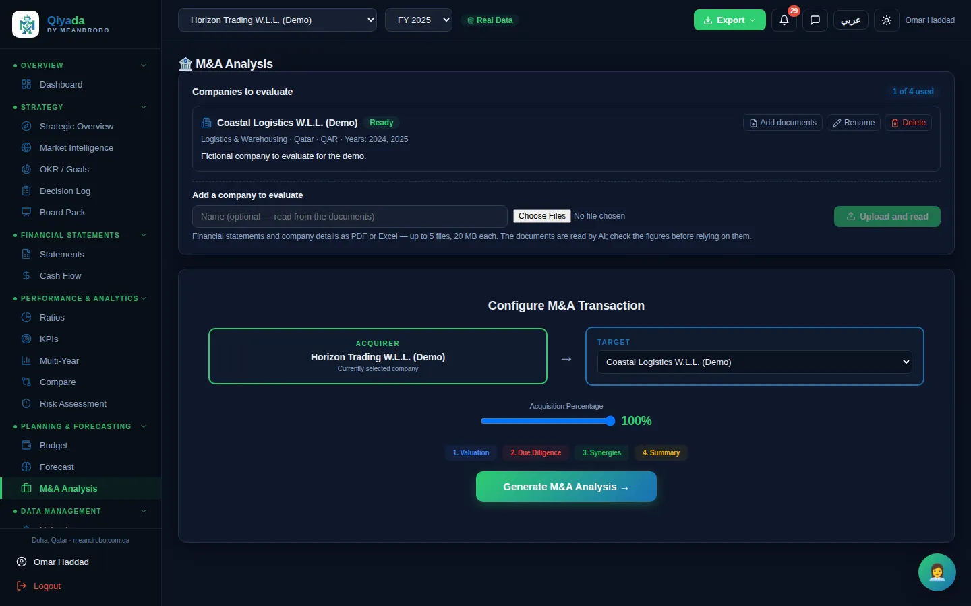
Task: Open the company selector dropdown
Action: point(277,20)
